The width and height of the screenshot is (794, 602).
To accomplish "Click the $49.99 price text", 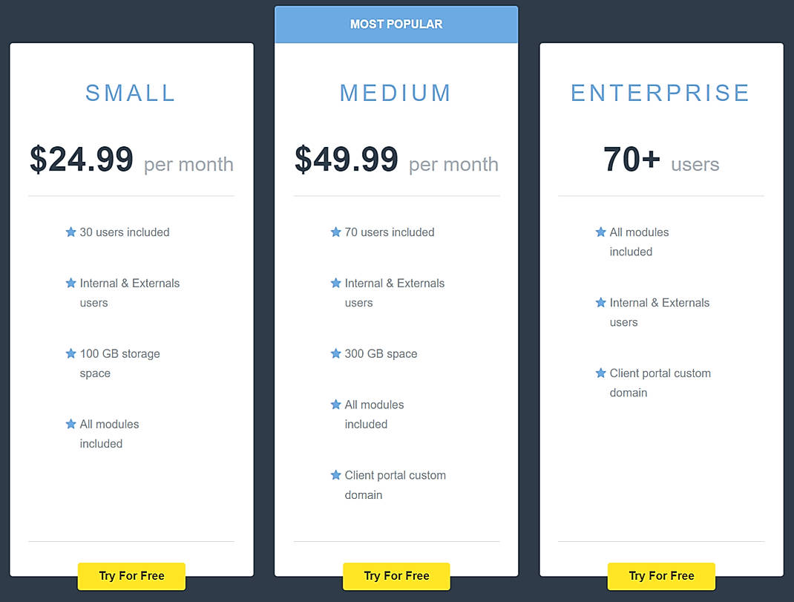I will [347, 158].
